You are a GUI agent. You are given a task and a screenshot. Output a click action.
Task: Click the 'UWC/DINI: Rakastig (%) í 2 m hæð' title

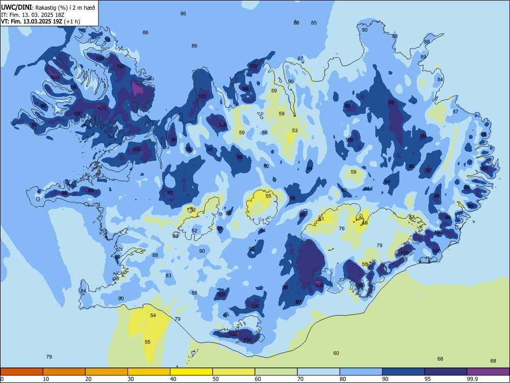[48, 8]
